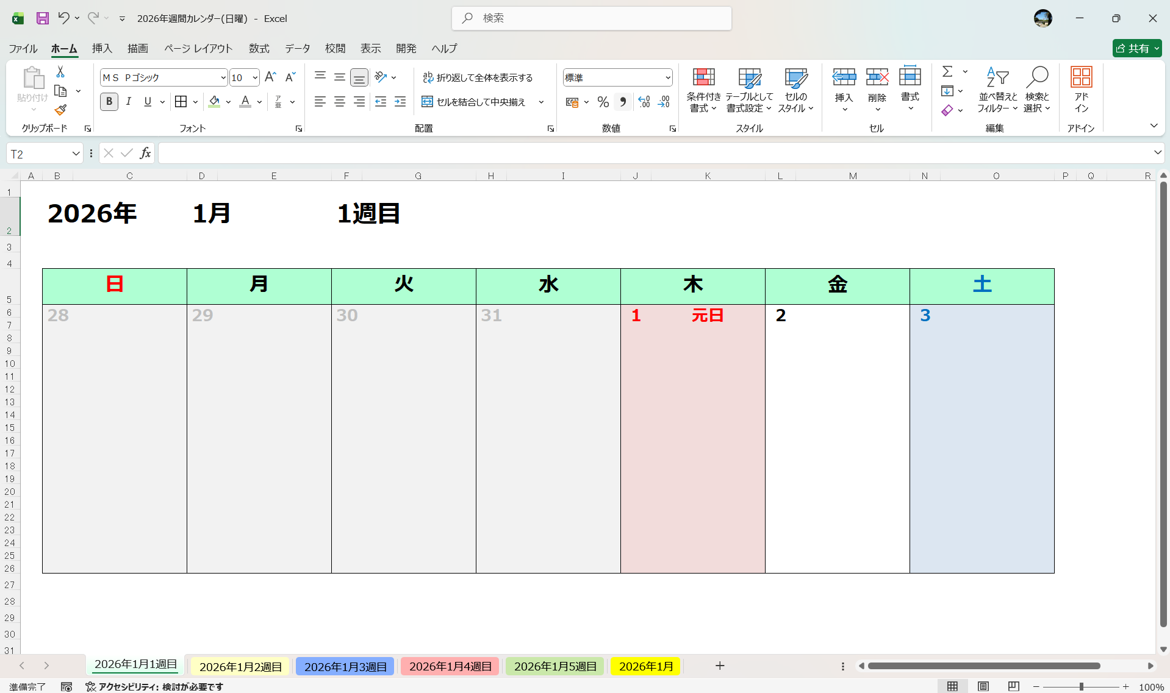
Task: Click the percent style icon
Action: coord(603,102)
